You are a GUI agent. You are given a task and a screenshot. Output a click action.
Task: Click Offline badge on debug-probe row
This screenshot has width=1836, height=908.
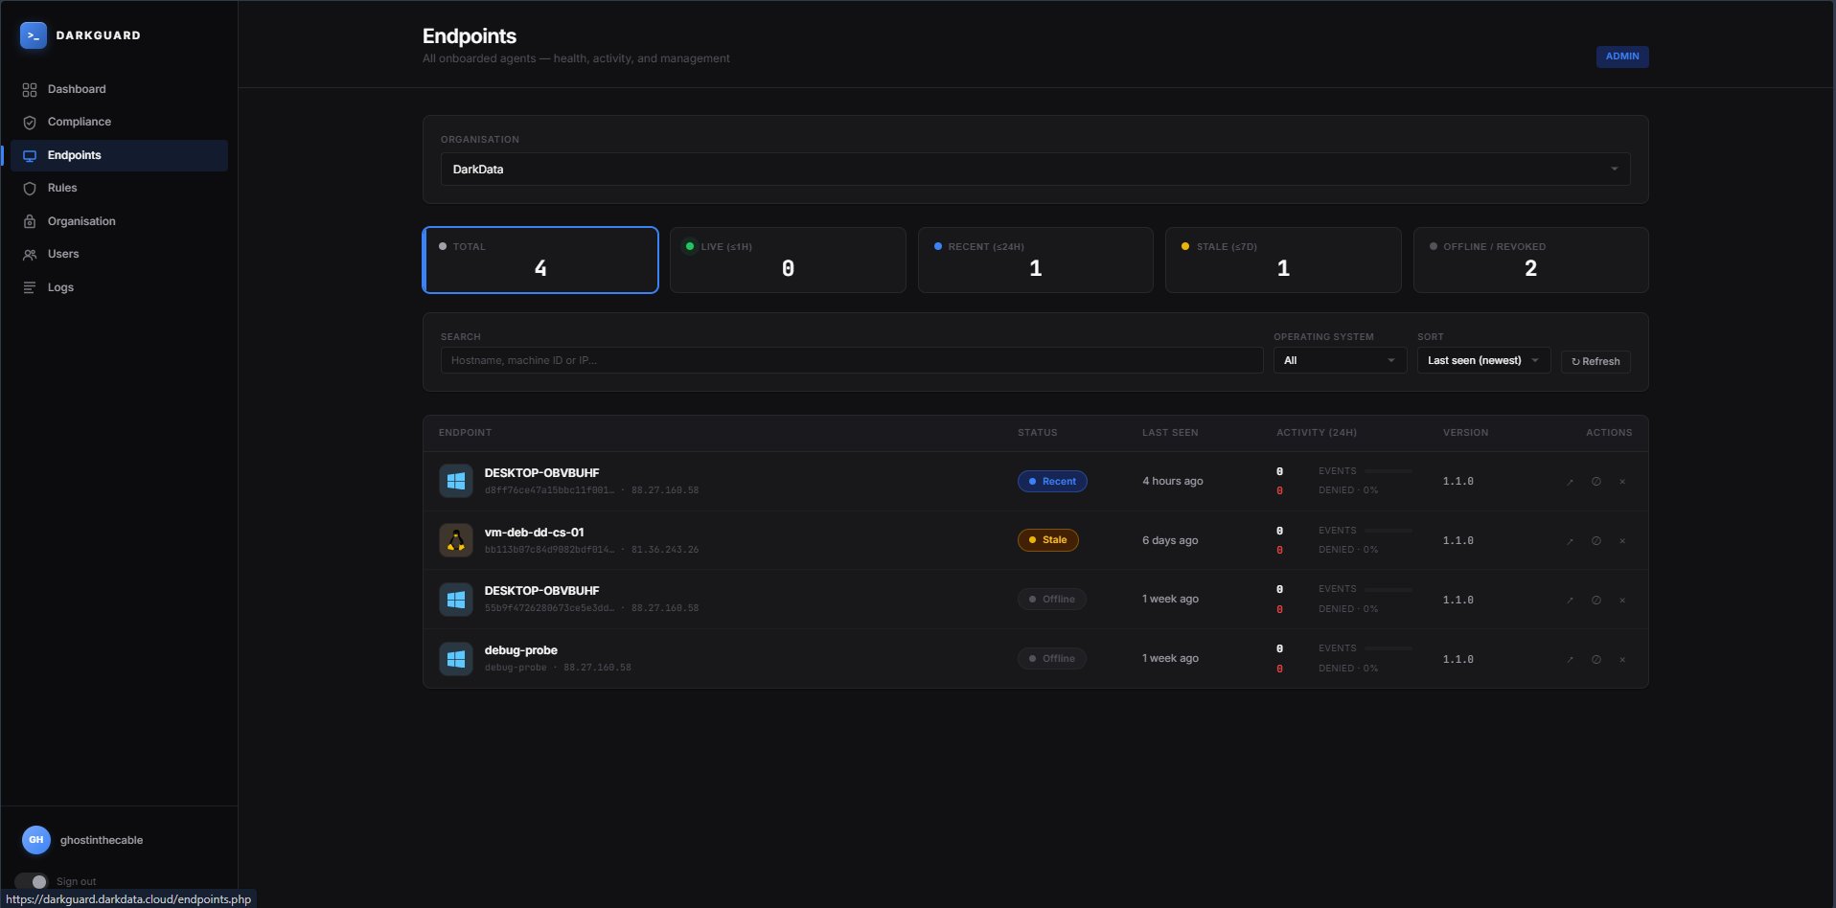[x=1052, y=659]
